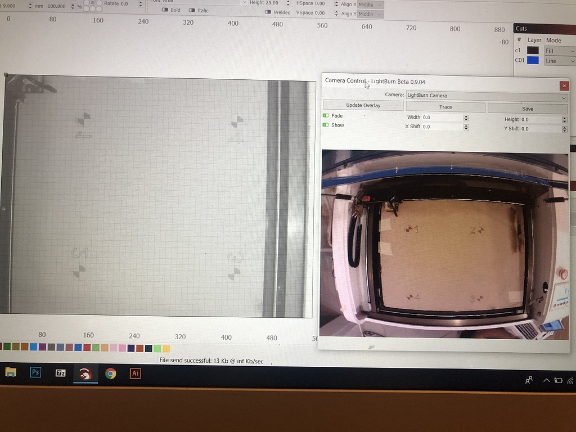Launch Adobe Photoshop from the taskbar

[x=35, y=372]
